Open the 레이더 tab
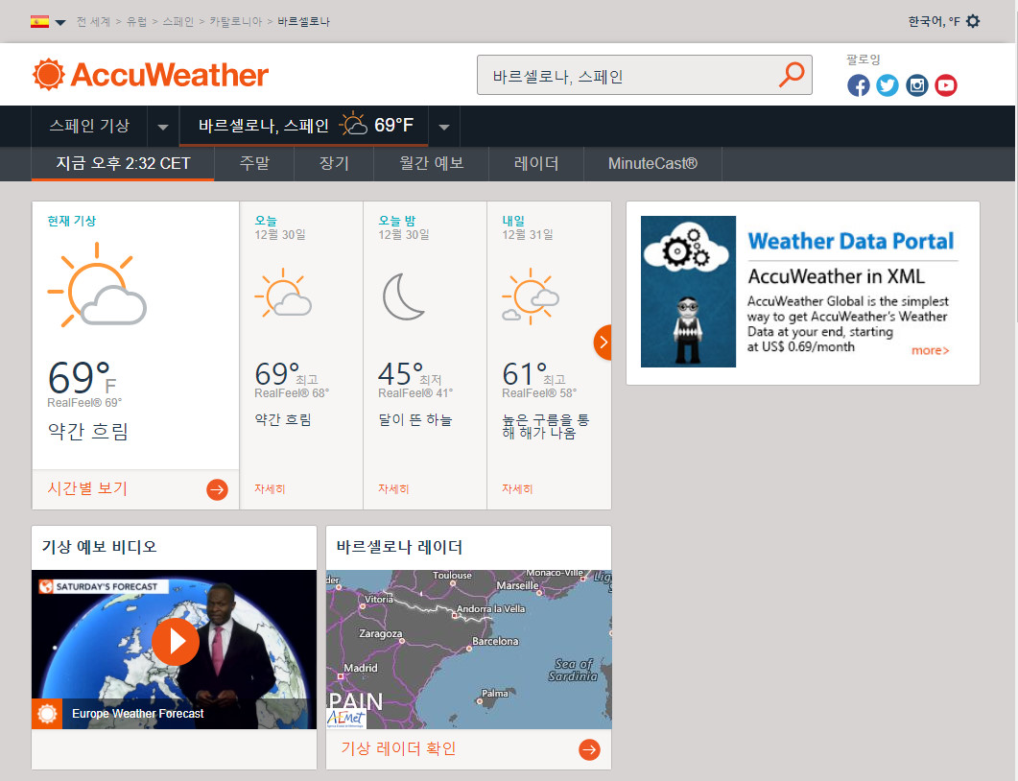The width and height of the screenshot is (1018, 781). [536, 164]
